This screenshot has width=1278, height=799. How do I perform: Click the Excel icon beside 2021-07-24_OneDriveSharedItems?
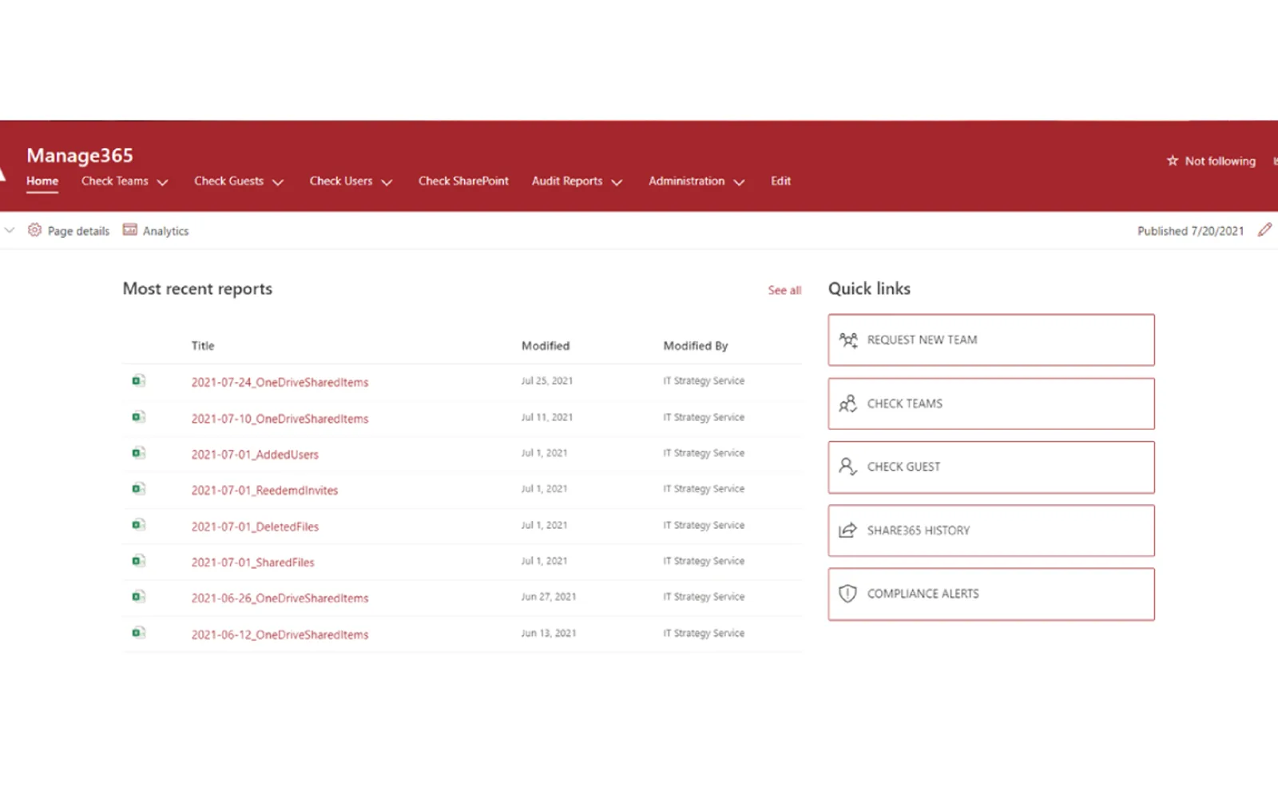point(138,381)
